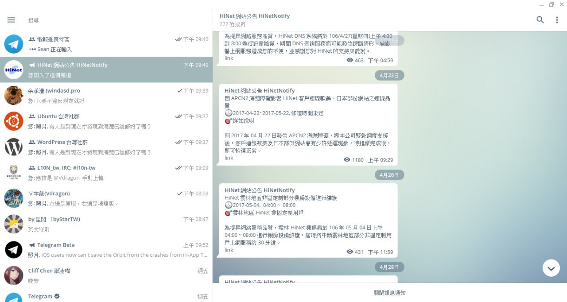Image resolution: width=567 pixels, height=302 pixels.
Task: Click the WordPress logo avatar
Action: (x=14, y=147)
